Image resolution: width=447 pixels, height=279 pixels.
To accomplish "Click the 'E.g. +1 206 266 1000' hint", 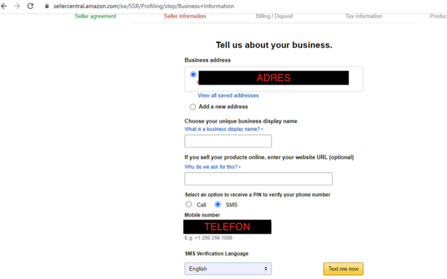I will (208, 238).
